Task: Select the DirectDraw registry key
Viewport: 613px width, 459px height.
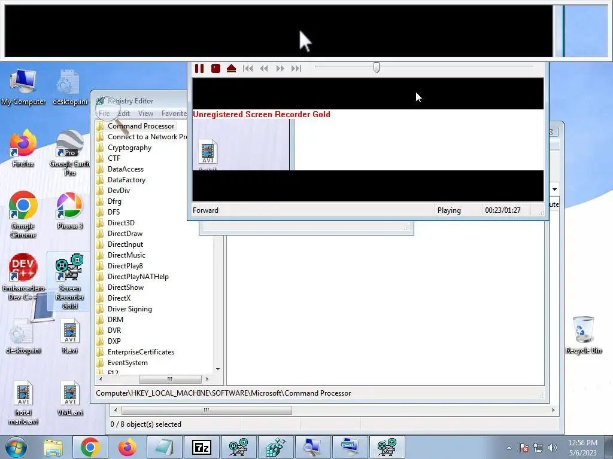Action: click(125, 234)
